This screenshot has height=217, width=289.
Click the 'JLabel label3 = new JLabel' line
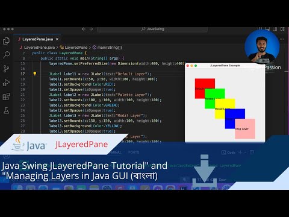(98, 116)
